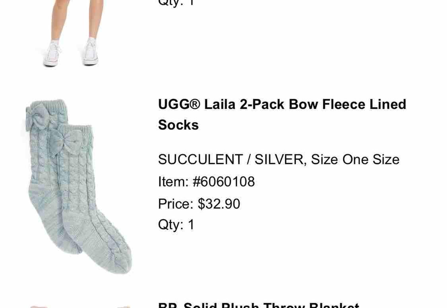
Task: Click Qty: 1 under the socks price
Action: point(176,225)
